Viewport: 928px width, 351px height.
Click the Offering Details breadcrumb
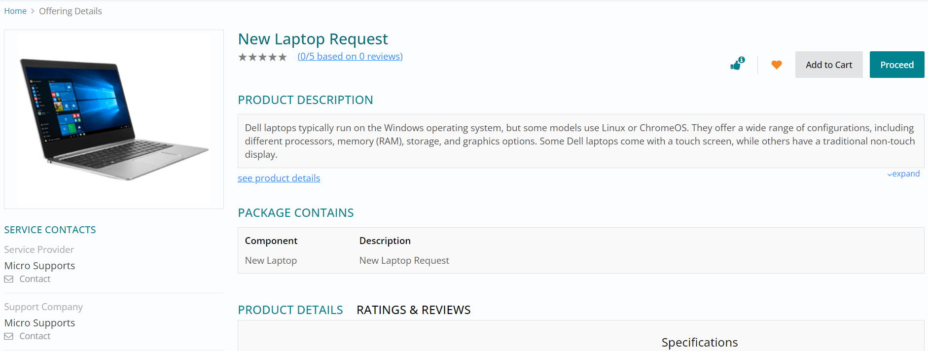point(70,11)
